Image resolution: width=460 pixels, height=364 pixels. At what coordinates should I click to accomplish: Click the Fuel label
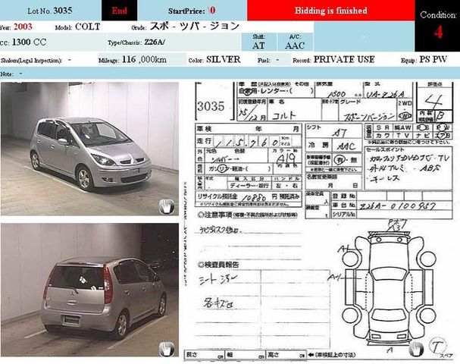[264, 61]
